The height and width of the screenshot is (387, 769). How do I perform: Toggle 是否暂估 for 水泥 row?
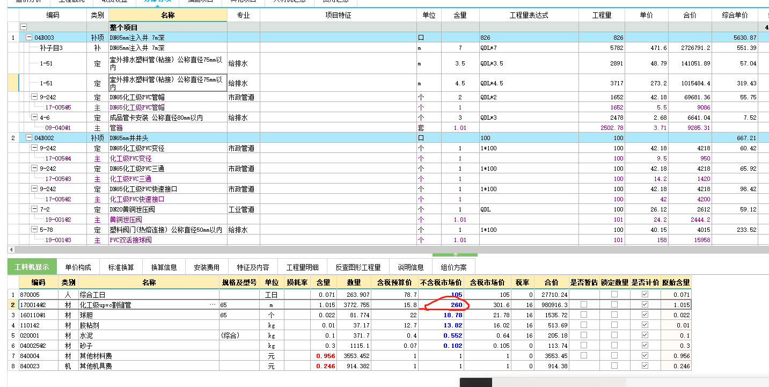click(x=584, y=335)
